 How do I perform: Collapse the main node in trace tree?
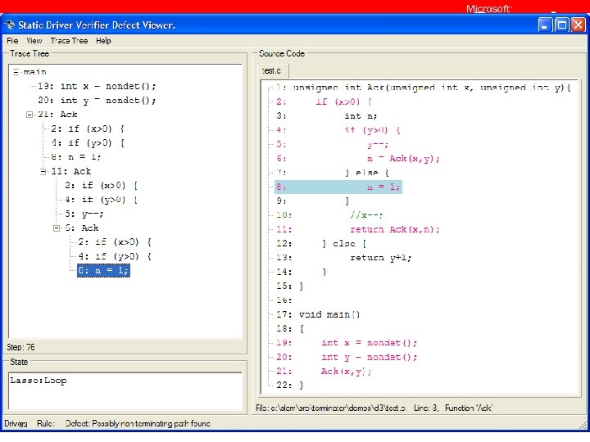pyautogui.click(x=16, y=72)
